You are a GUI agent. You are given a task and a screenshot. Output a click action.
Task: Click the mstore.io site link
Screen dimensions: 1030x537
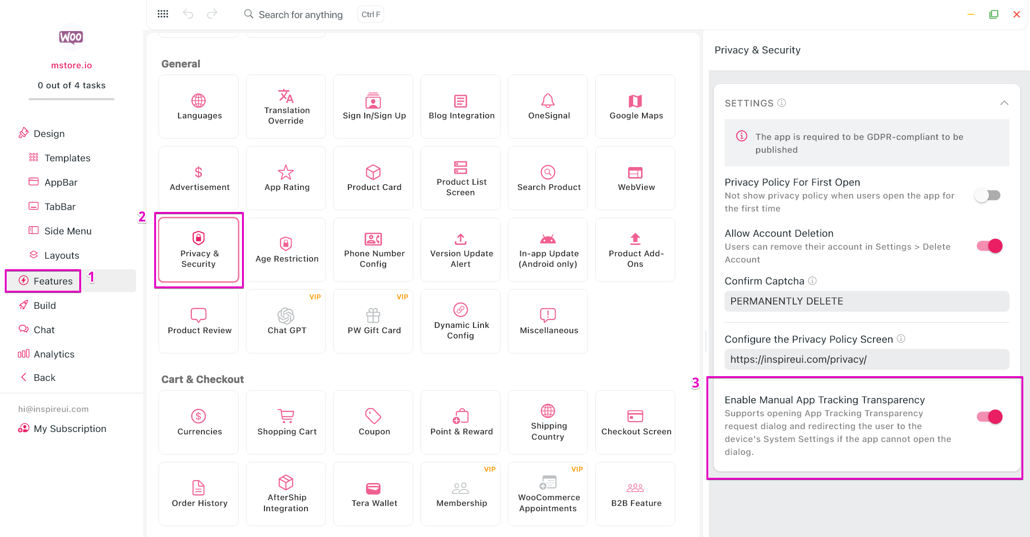point(71,65)
